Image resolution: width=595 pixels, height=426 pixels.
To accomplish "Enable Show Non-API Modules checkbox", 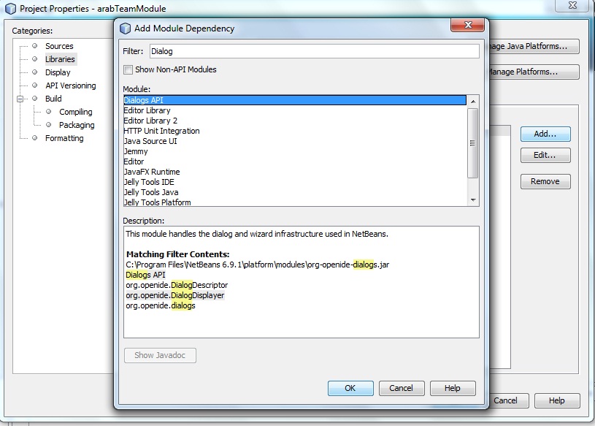I will pyautogui.click(x=128, y=69).
